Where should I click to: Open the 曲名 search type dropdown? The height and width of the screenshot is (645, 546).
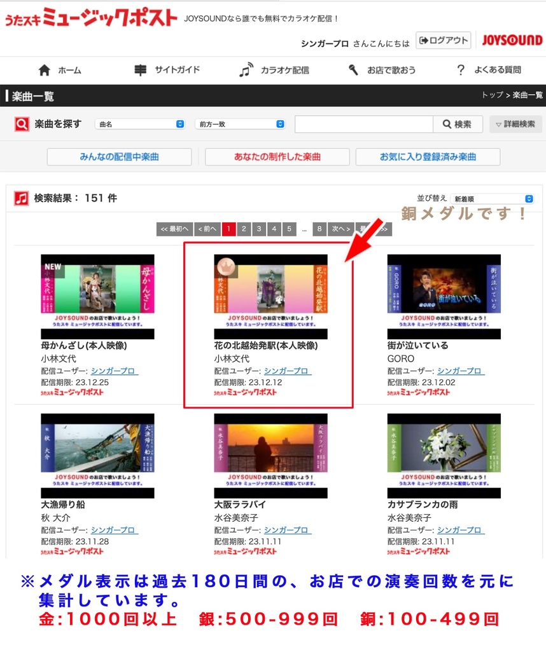pyautogui.click(x=141, y=125)
